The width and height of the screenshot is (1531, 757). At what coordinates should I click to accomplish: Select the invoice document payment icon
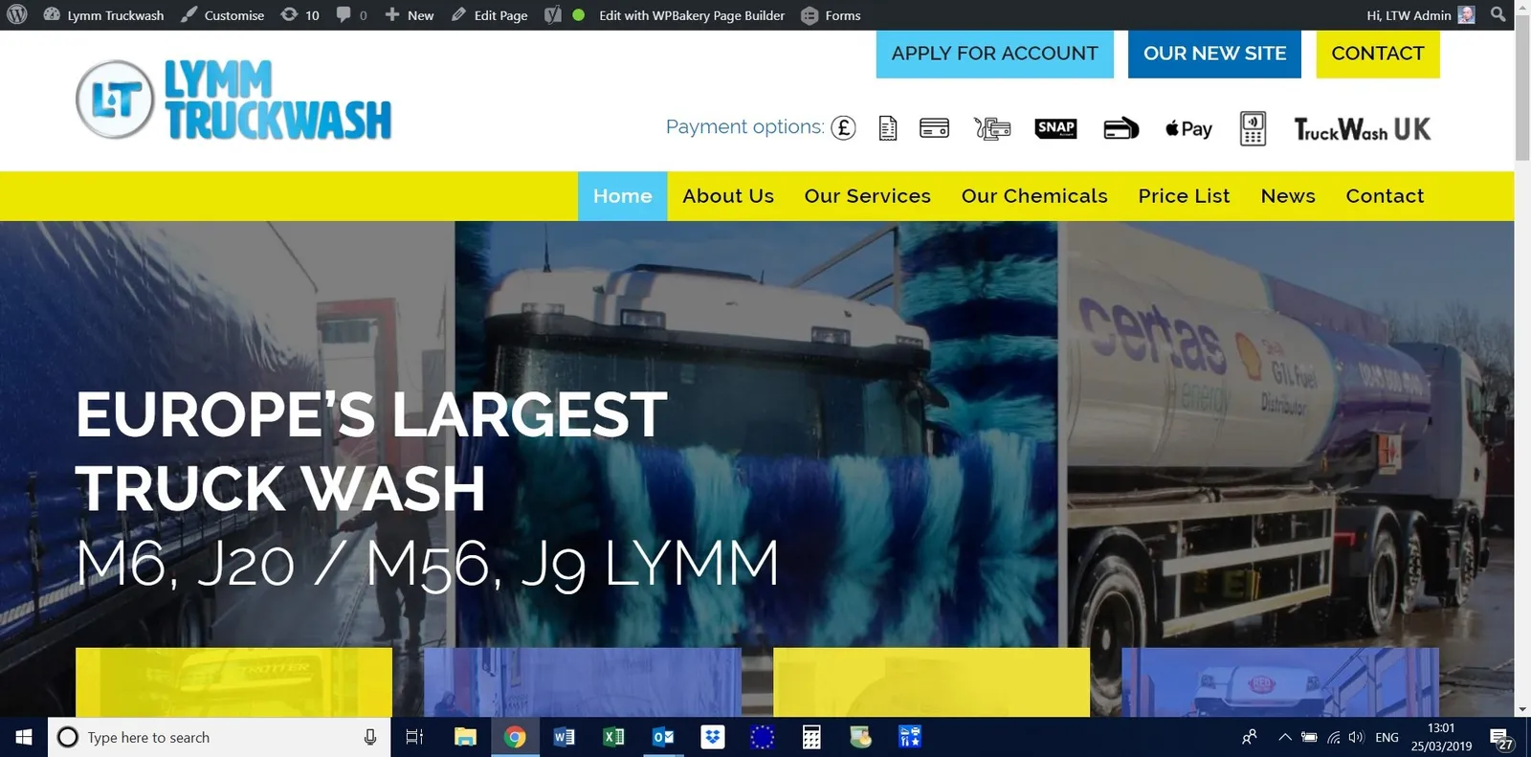(x=888, y=128)
